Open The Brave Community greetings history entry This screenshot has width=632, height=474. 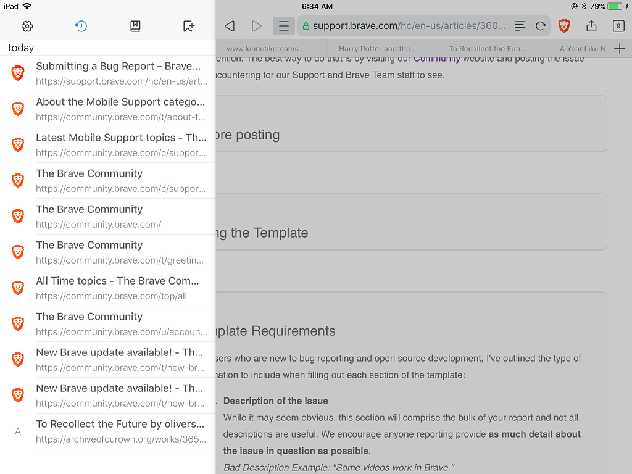click(x=108, y=252)
